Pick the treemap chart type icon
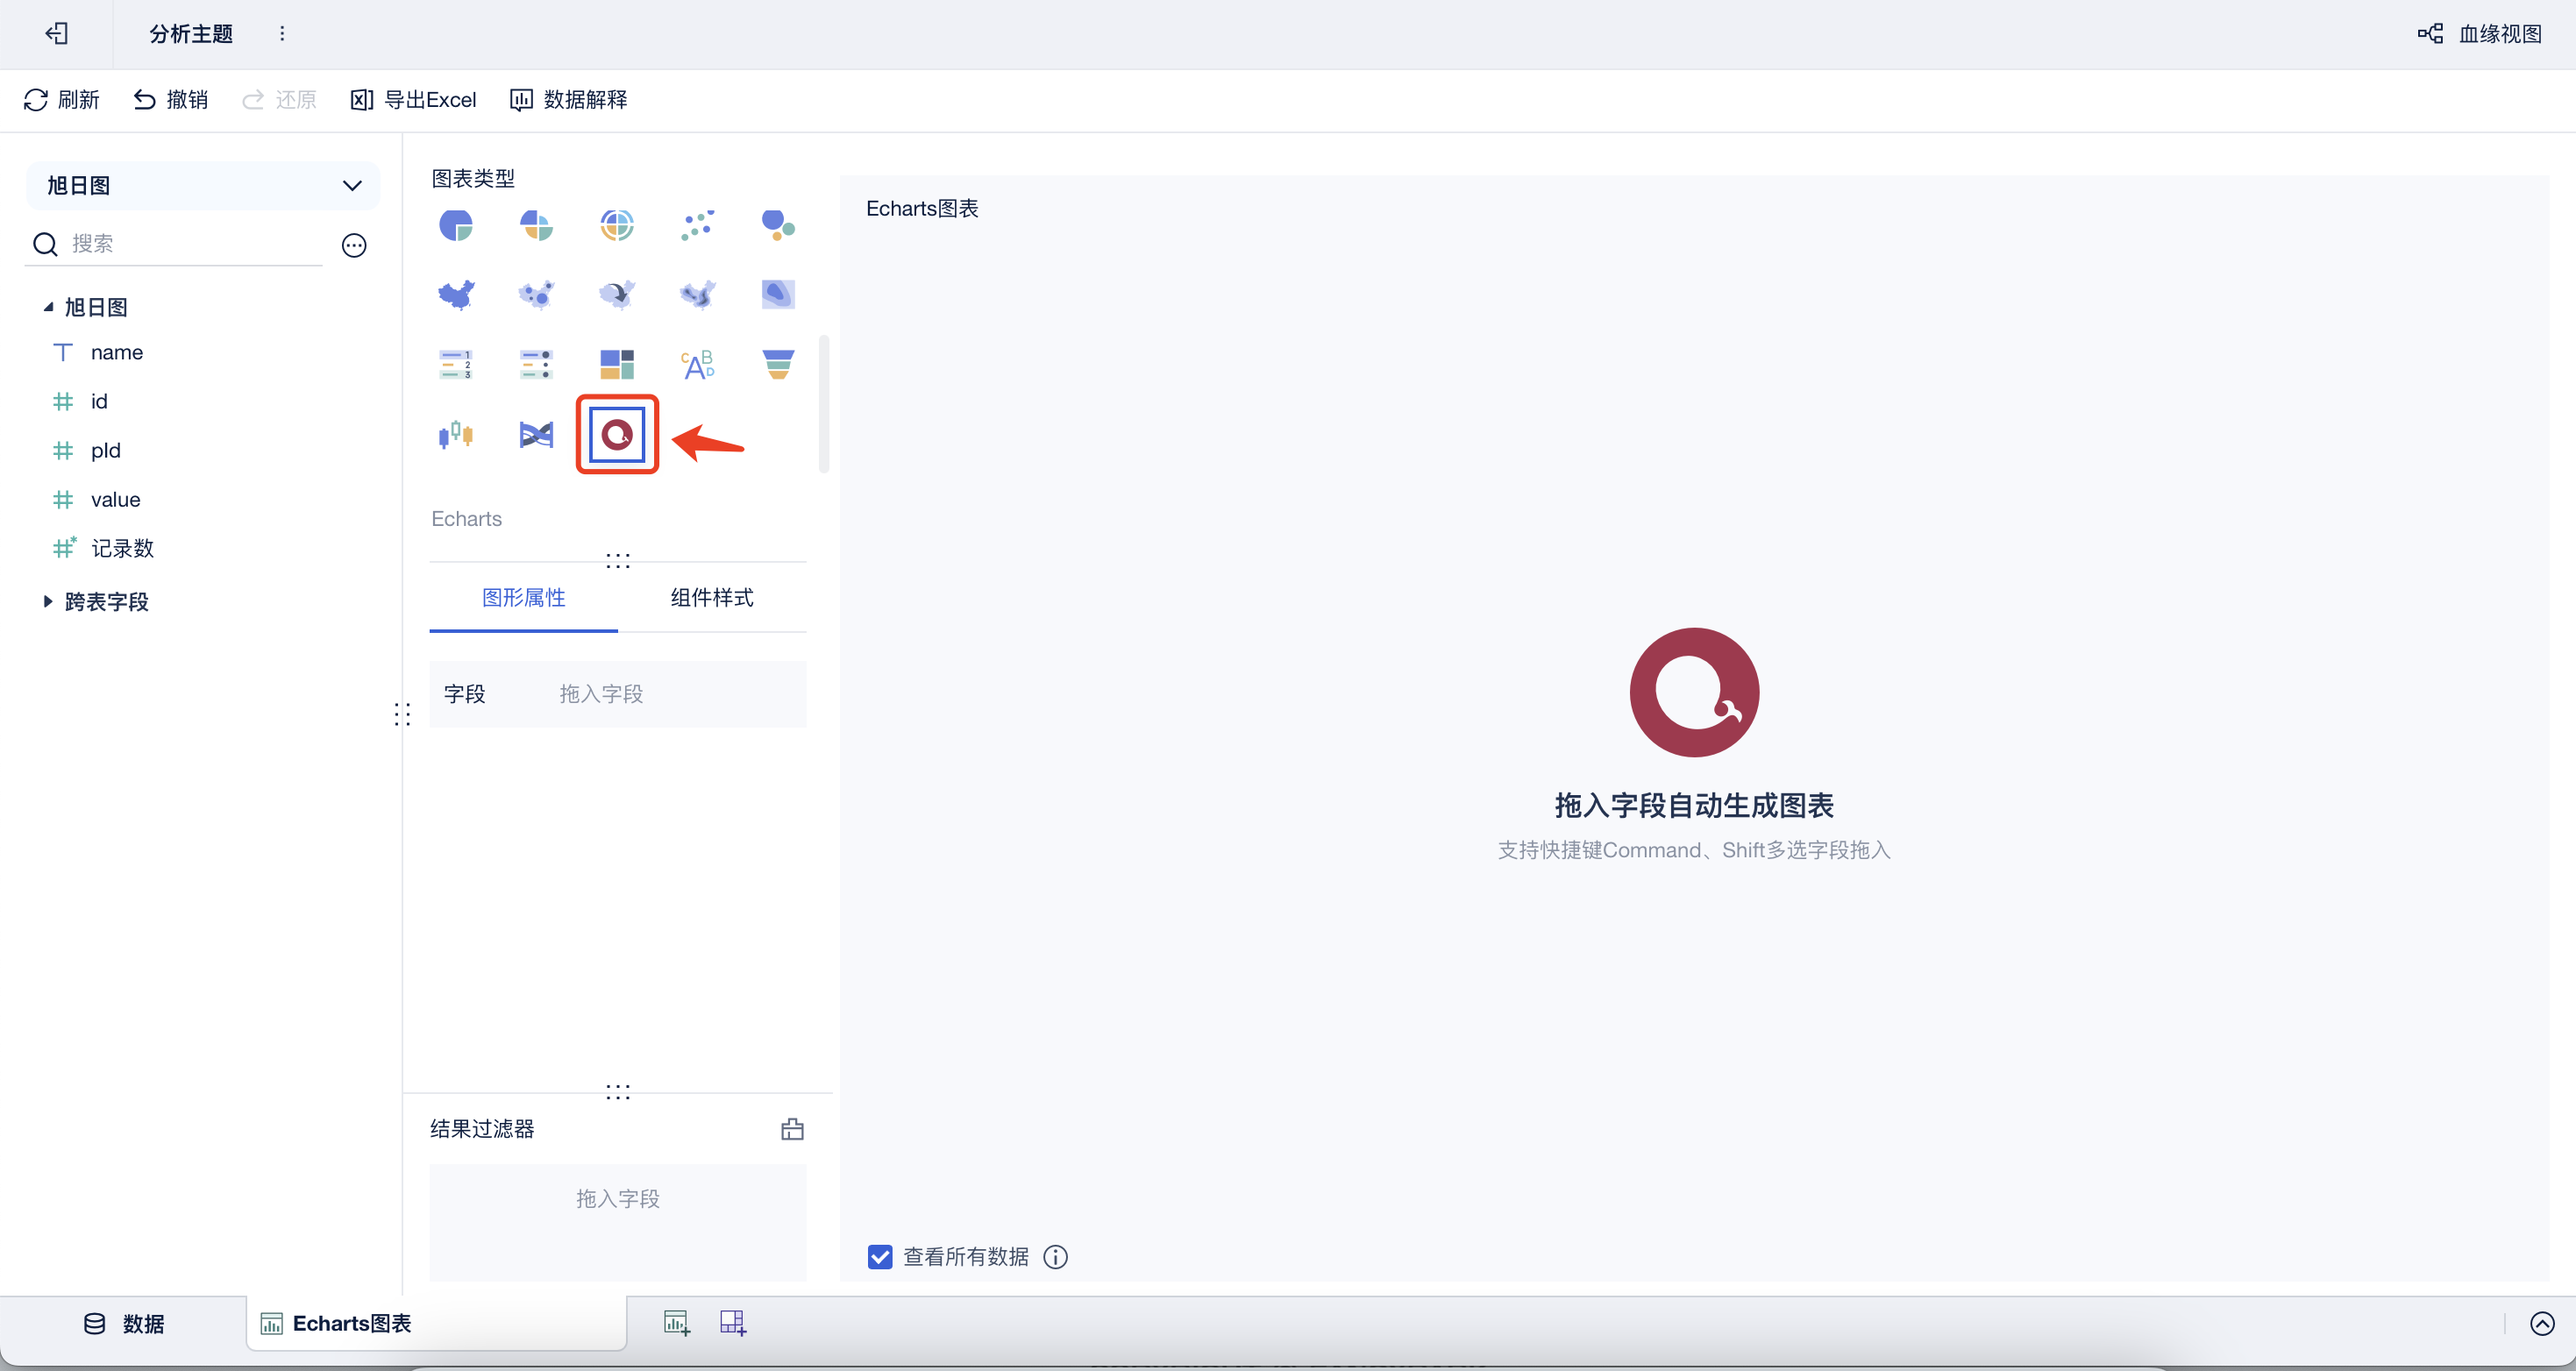The image size is (2576, 1371). [x=617, y=364]
